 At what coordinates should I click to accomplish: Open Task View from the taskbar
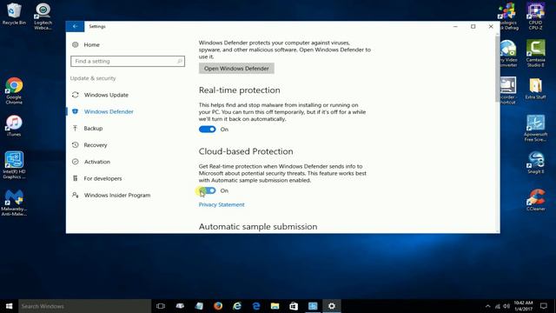tap(161, 306)
